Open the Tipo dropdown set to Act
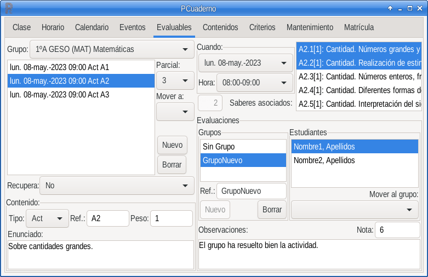 point(47,218)
